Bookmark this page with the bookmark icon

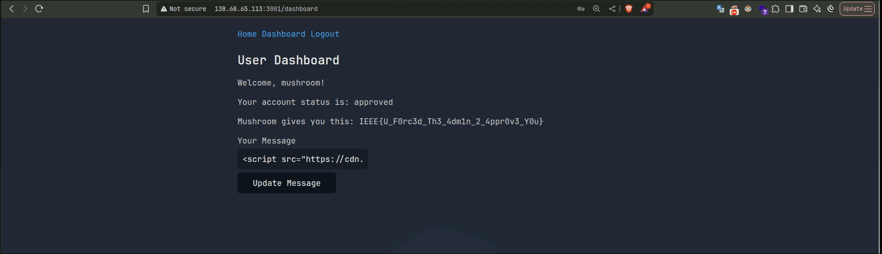coord(146,9)
